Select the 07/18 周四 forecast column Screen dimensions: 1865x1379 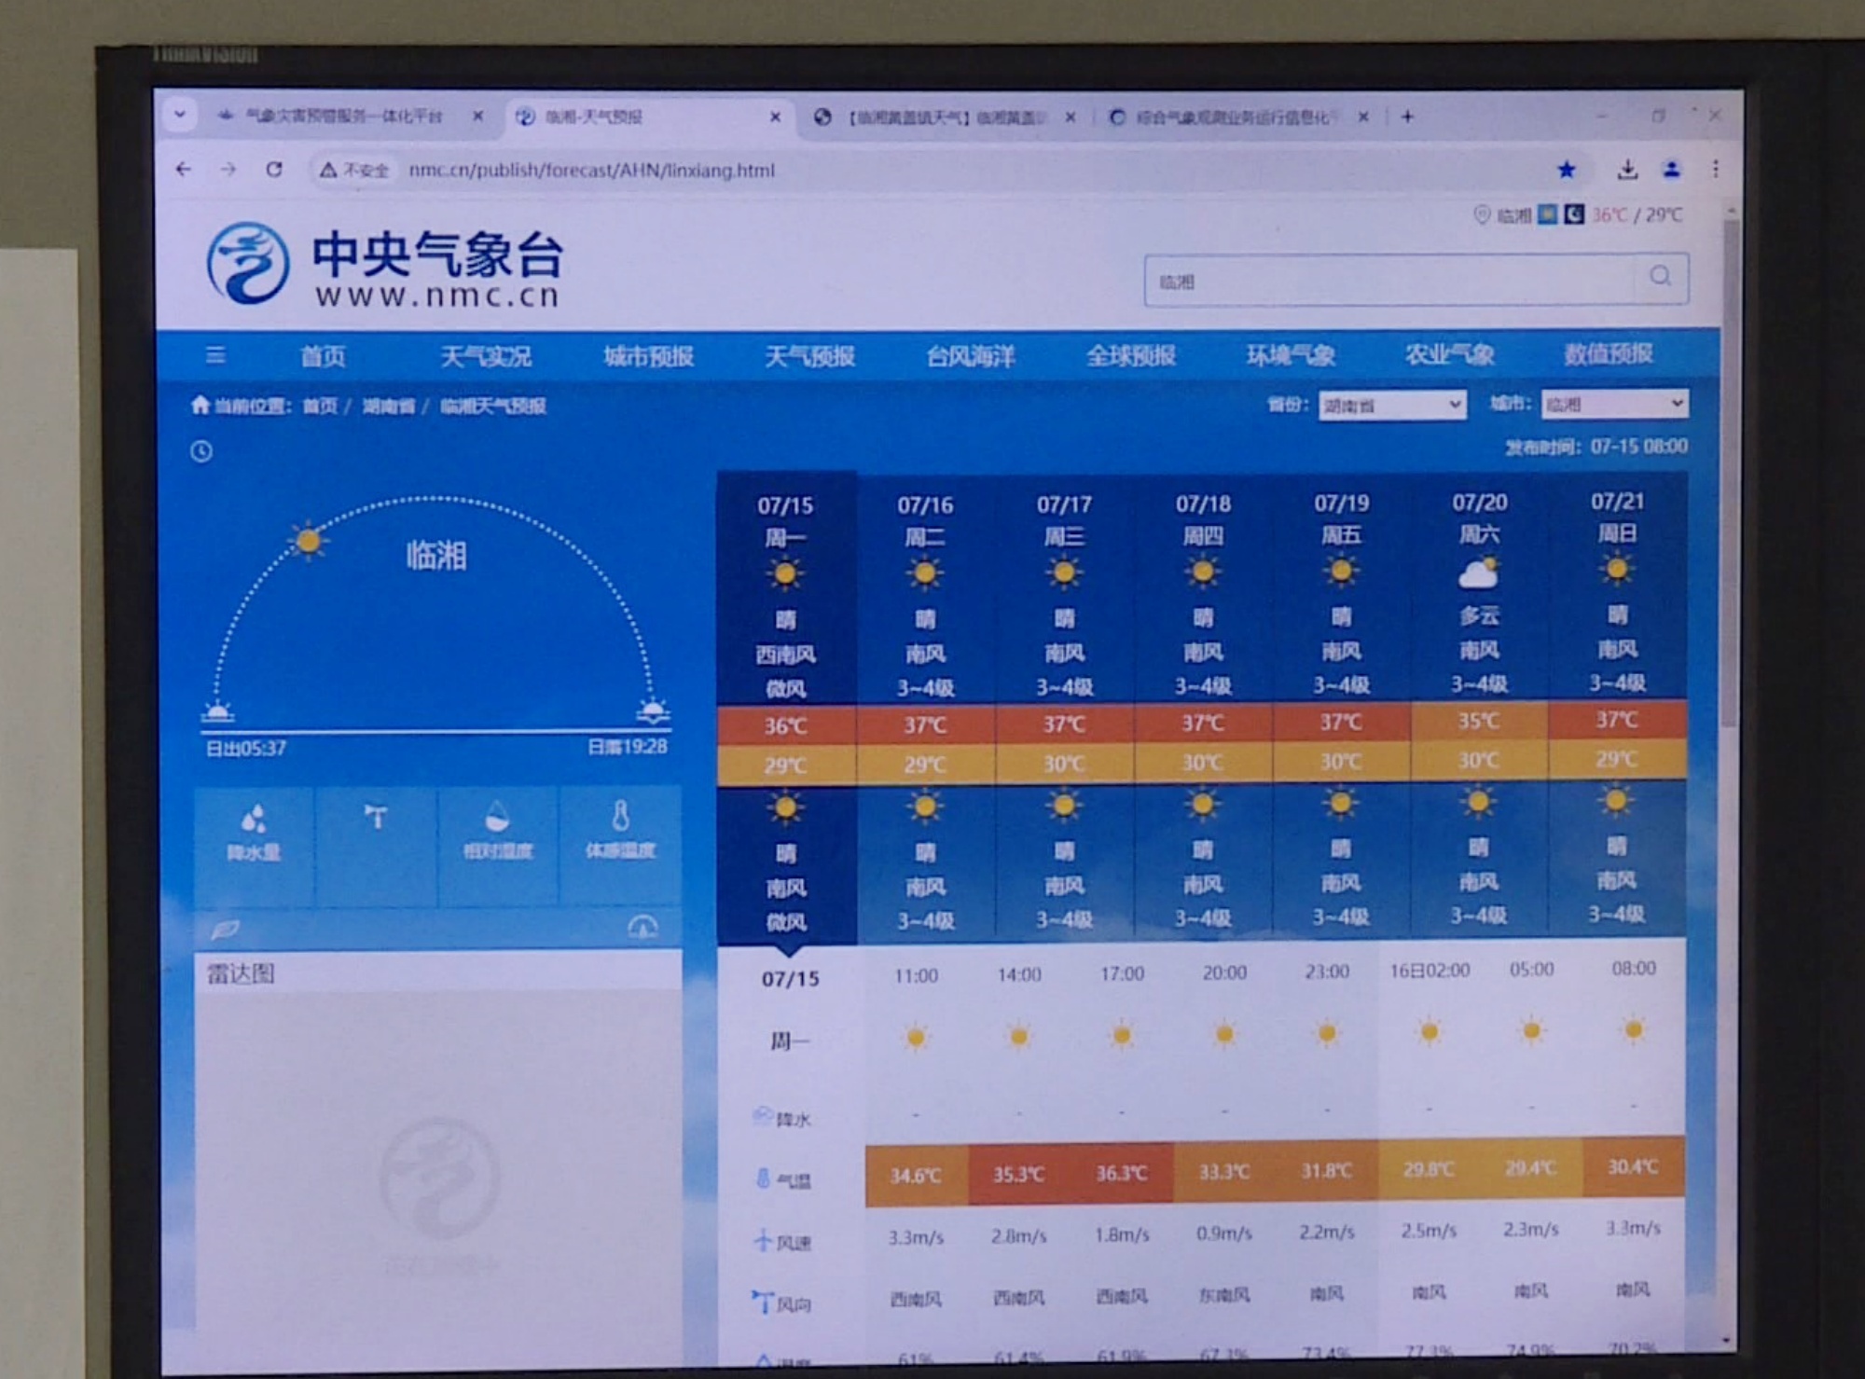click(x=1203, y=706)
